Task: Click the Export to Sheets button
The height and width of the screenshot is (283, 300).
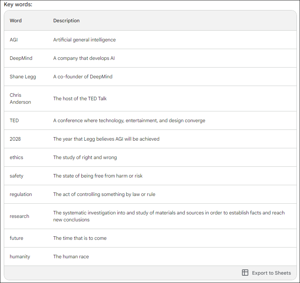Action: click(x=266, y=273)
